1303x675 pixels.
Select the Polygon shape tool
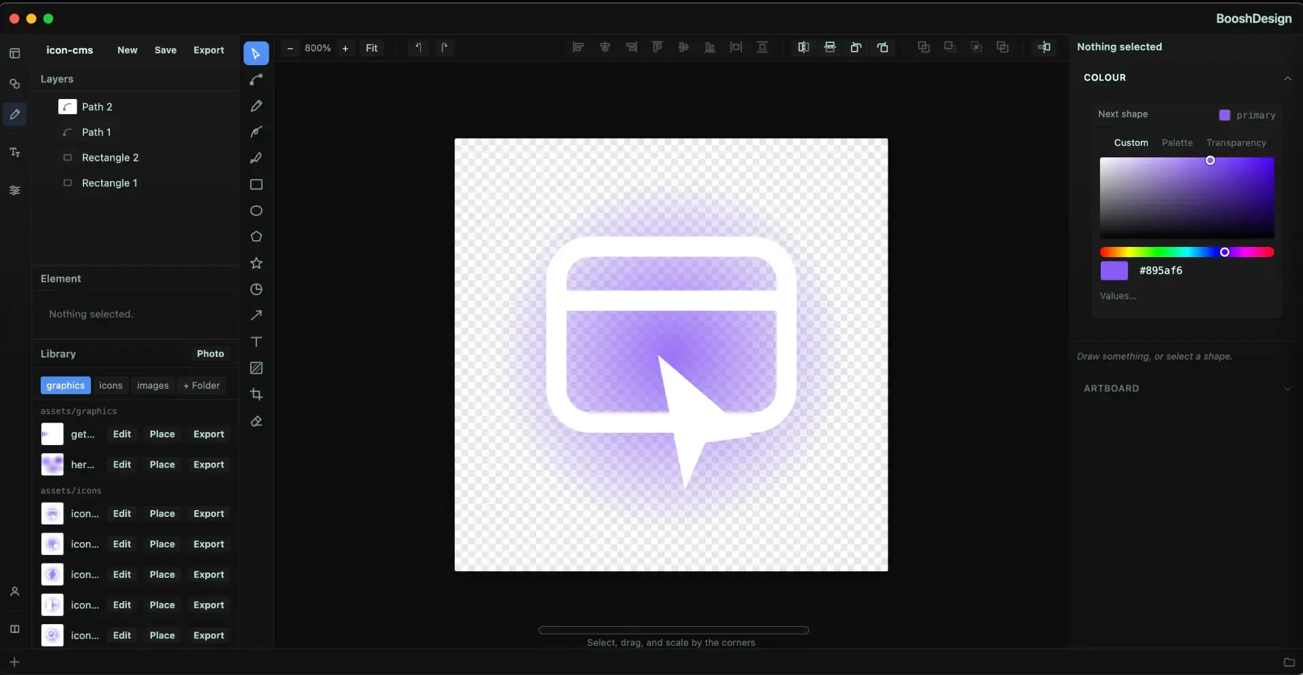(256, 237)
